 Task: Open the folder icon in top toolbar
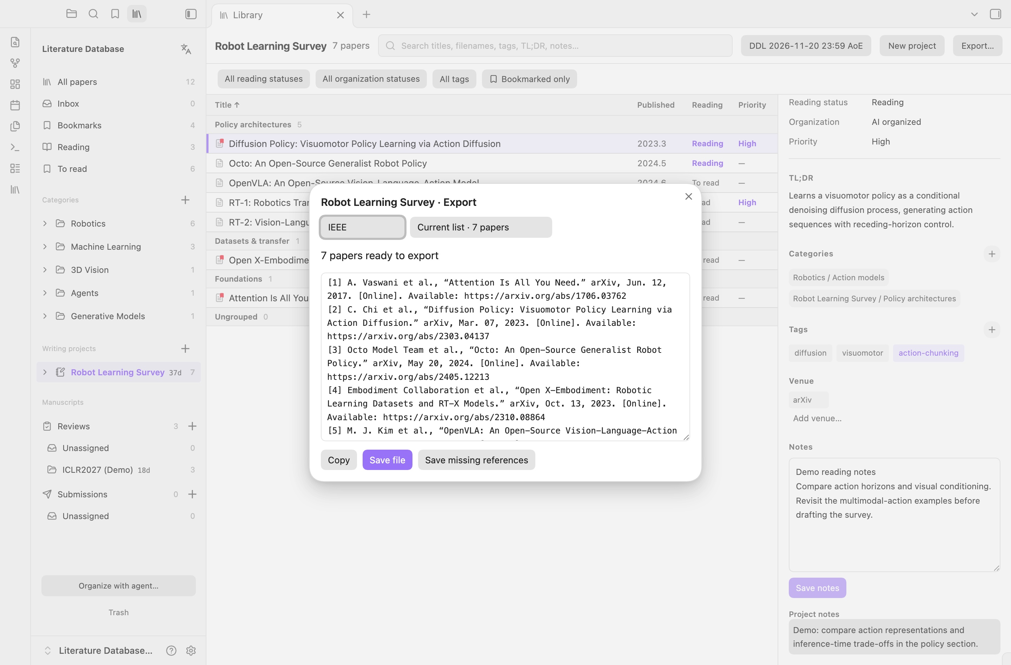(71, 14)
